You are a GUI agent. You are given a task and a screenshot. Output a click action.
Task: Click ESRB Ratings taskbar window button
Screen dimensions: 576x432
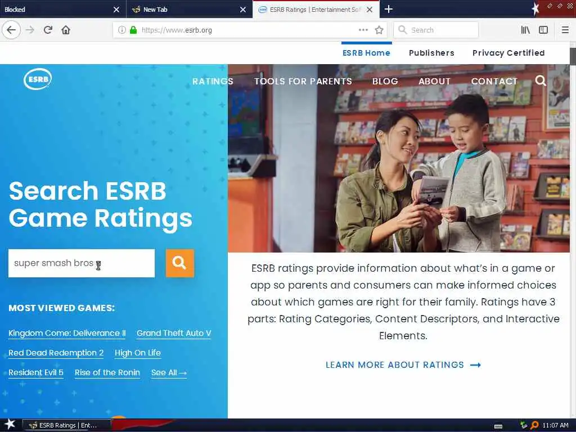tap(67, 425)
